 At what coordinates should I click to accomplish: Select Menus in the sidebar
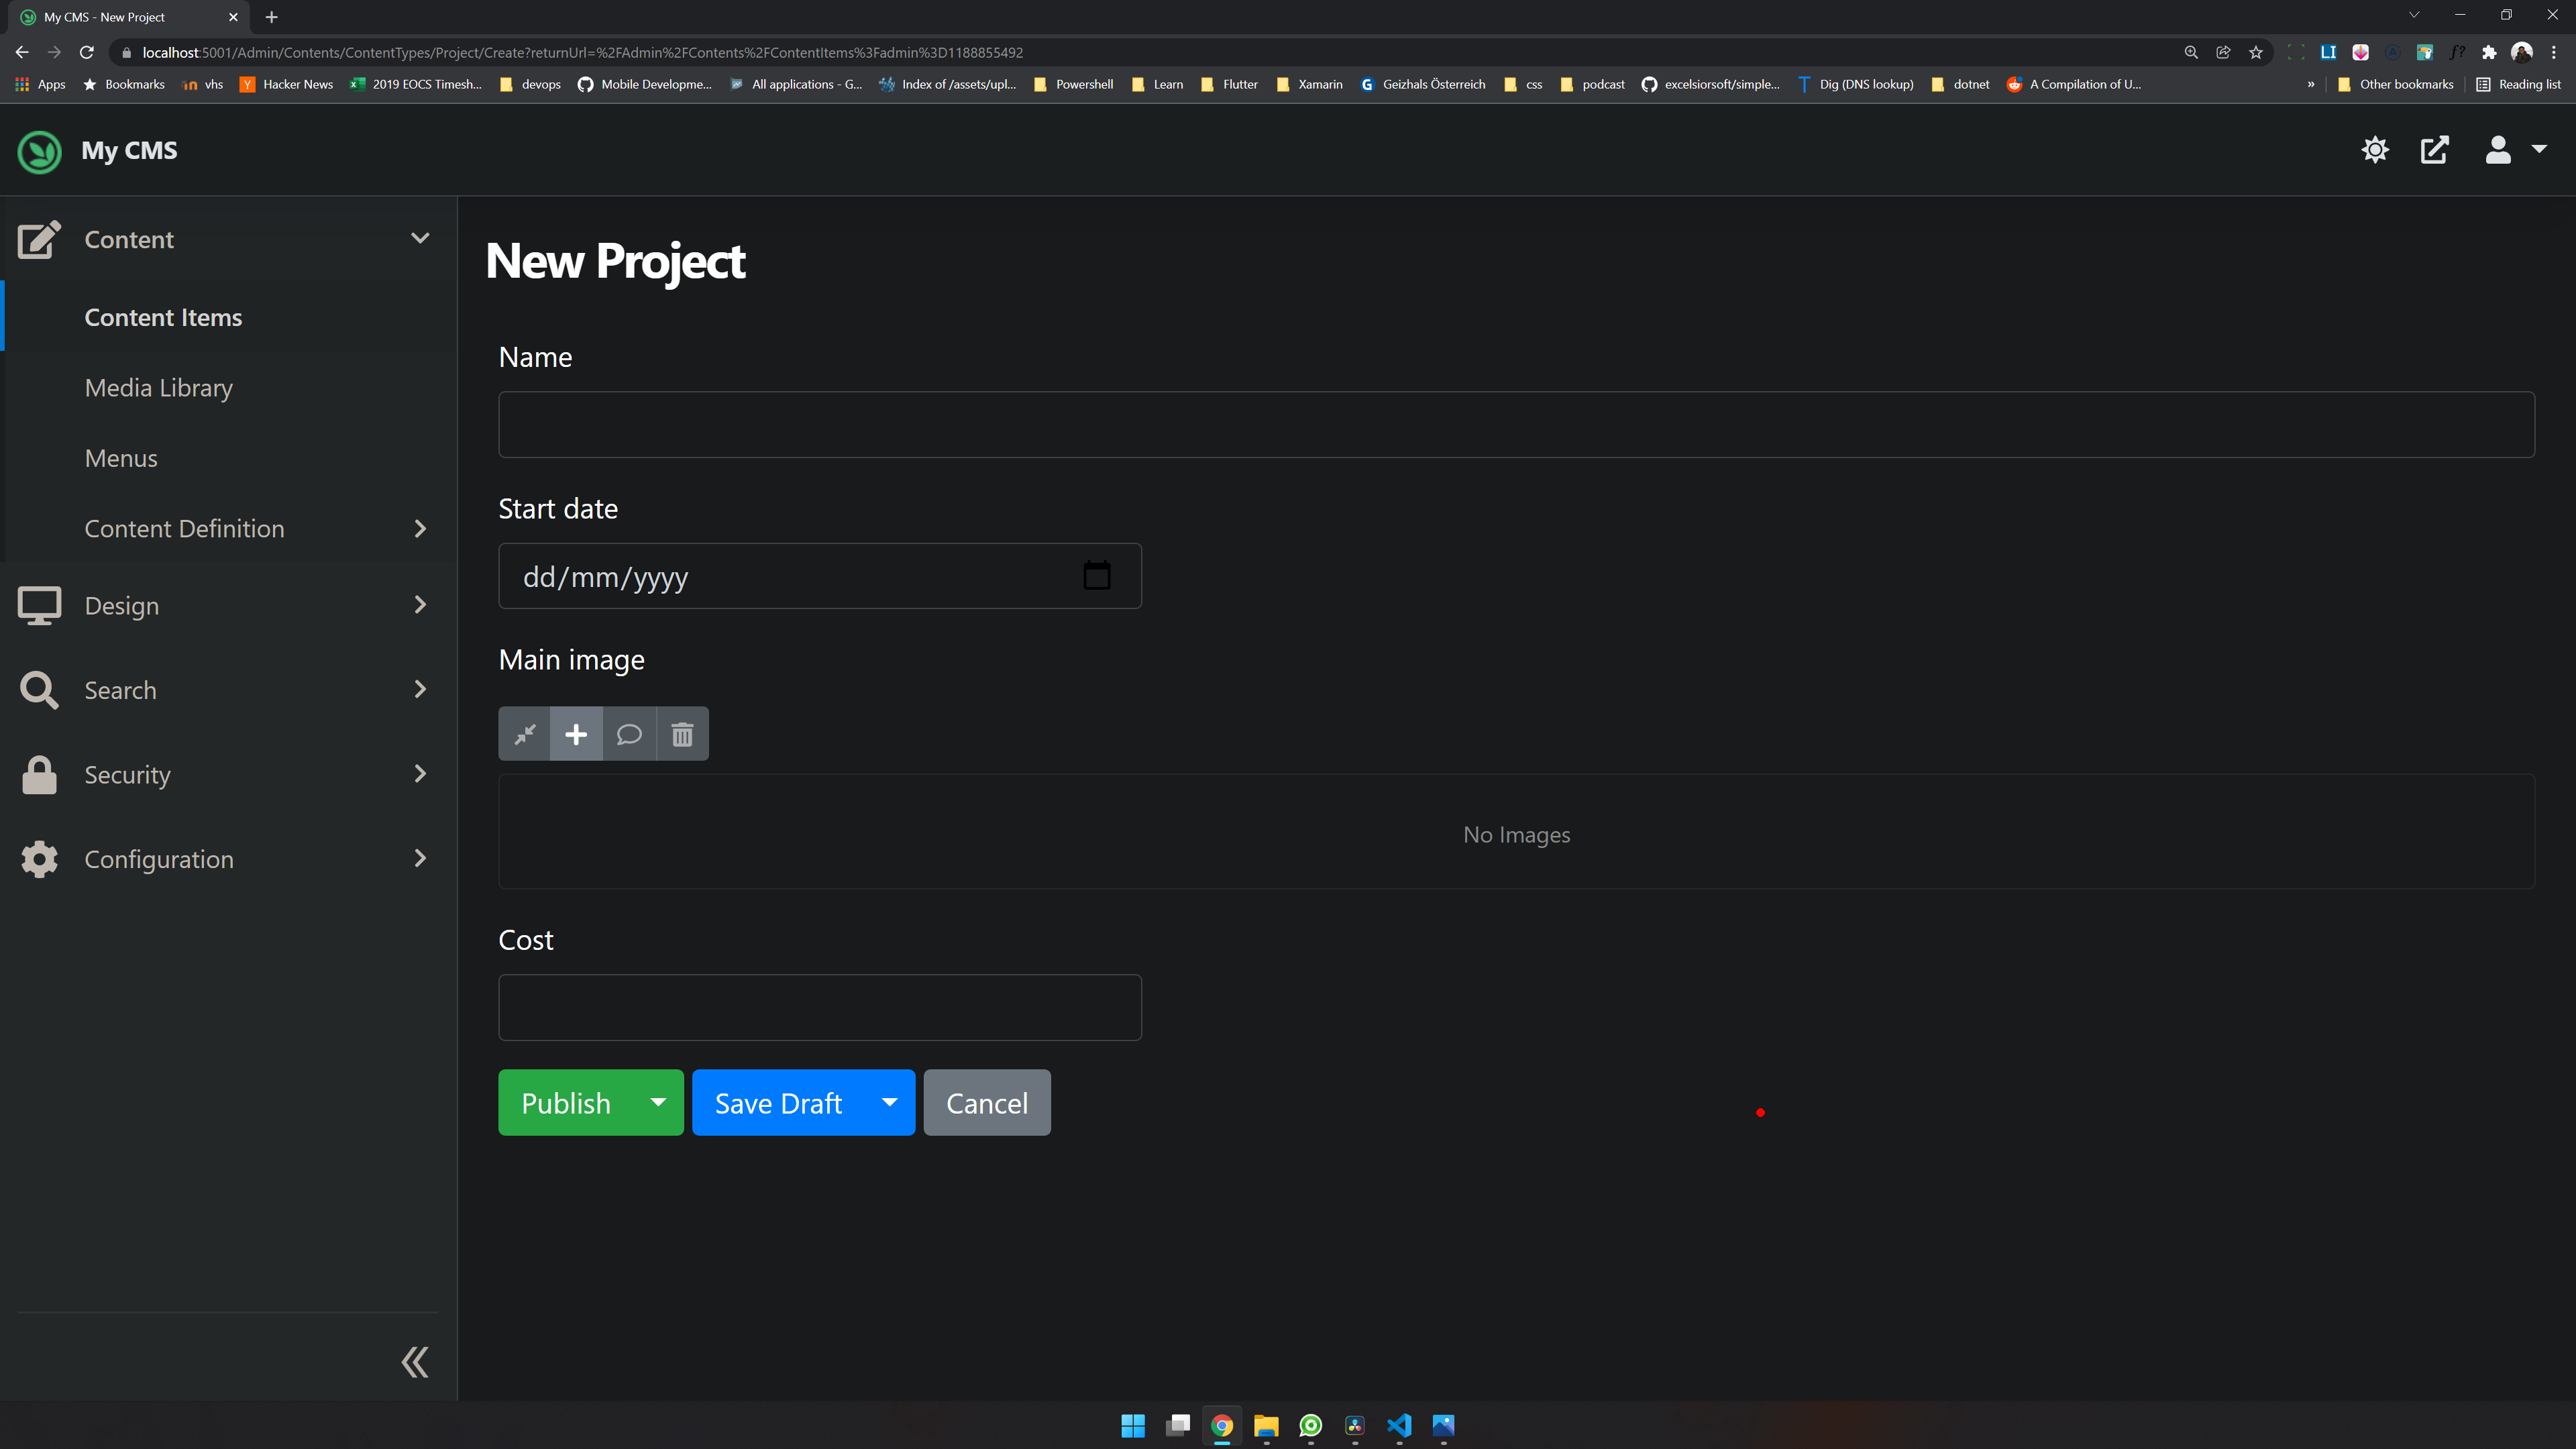tap(121, 458)
